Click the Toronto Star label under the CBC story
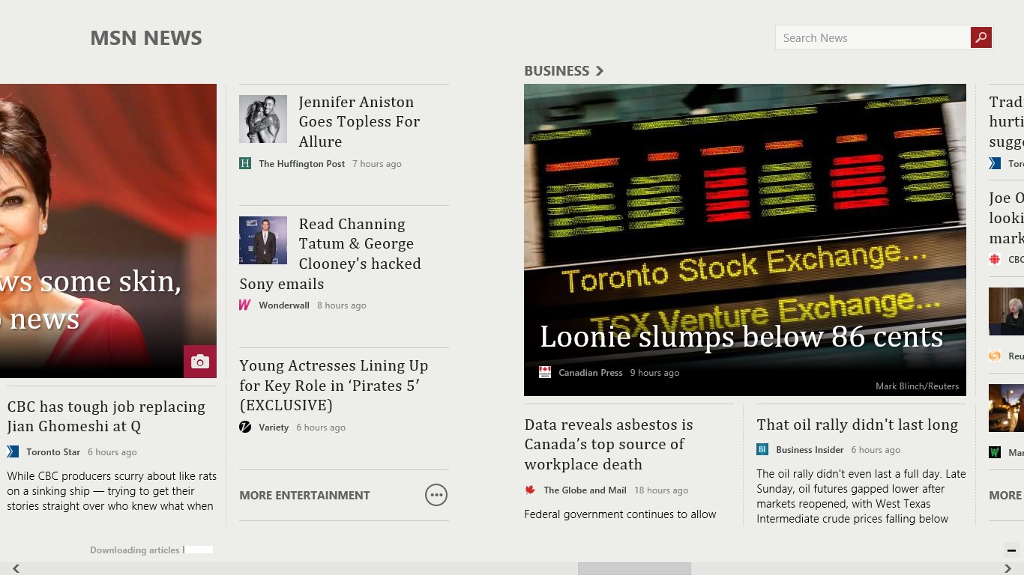Viewport: 1024px width, 575px height. (x=53, y=451)
